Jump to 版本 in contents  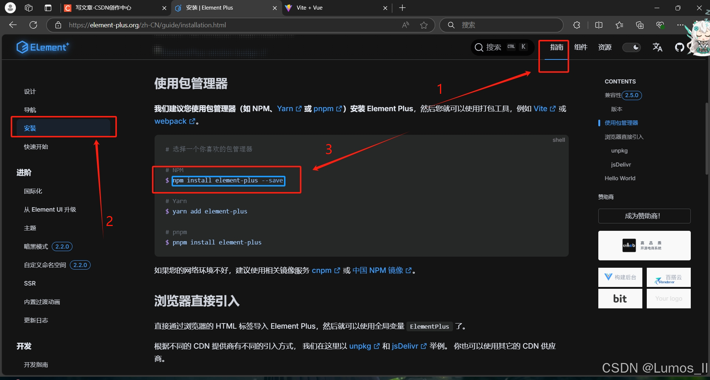(616, 109)
